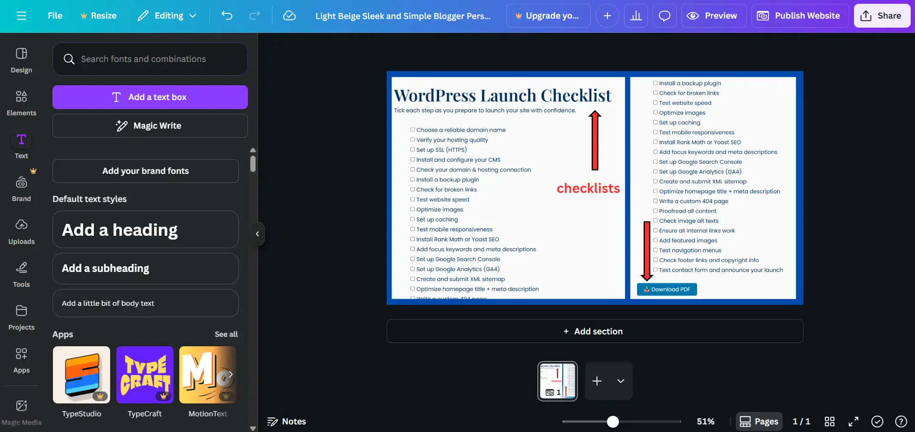The width and height of the screenshot is (915, 432).
Task: Toggle the Pages view button
Action: tap(759, 422)
